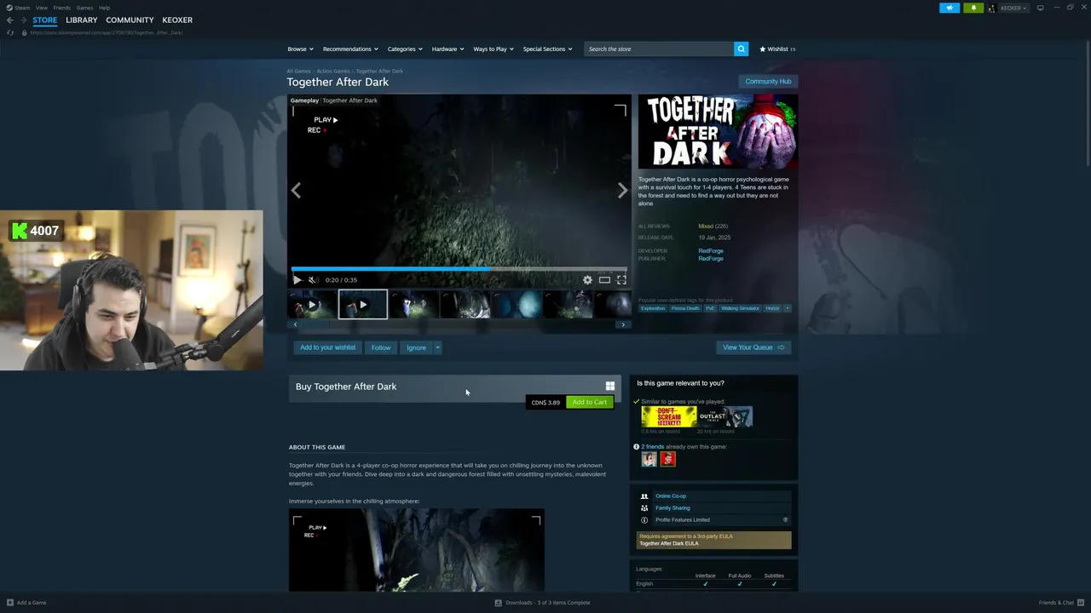Screen dimensions: 1091x613
Task: Open the green notifications bell
Action: 973,8
